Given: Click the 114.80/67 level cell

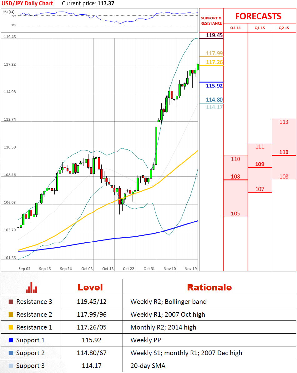Looking at the screenshot, I should 92,353.
